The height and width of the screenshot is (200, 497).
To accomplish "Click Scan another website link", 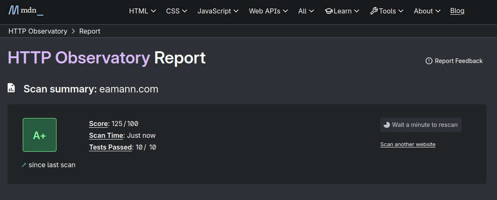I will tap(408, 145).
